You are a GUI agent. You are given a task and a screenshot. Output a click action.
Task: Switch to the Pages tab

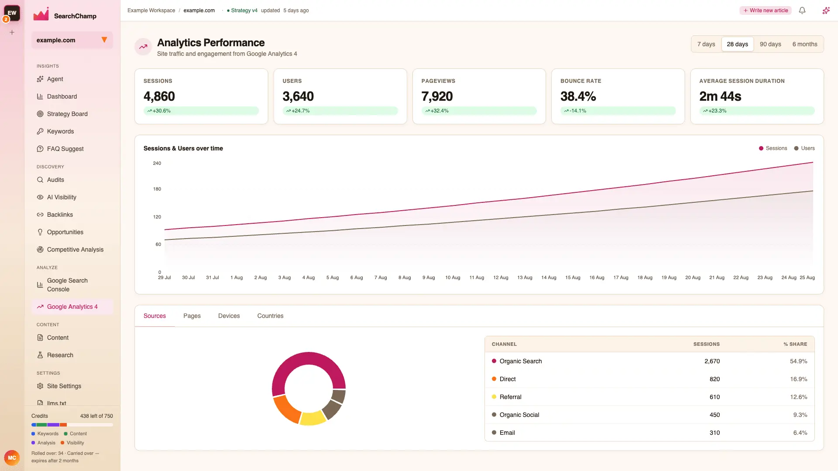[192, 316]
